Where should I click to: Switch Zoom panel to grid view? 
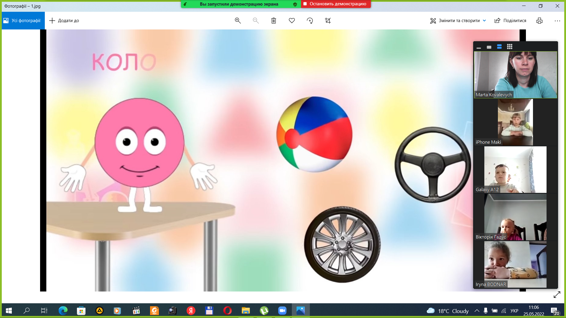pyautogui.click(x=510, y=47)
